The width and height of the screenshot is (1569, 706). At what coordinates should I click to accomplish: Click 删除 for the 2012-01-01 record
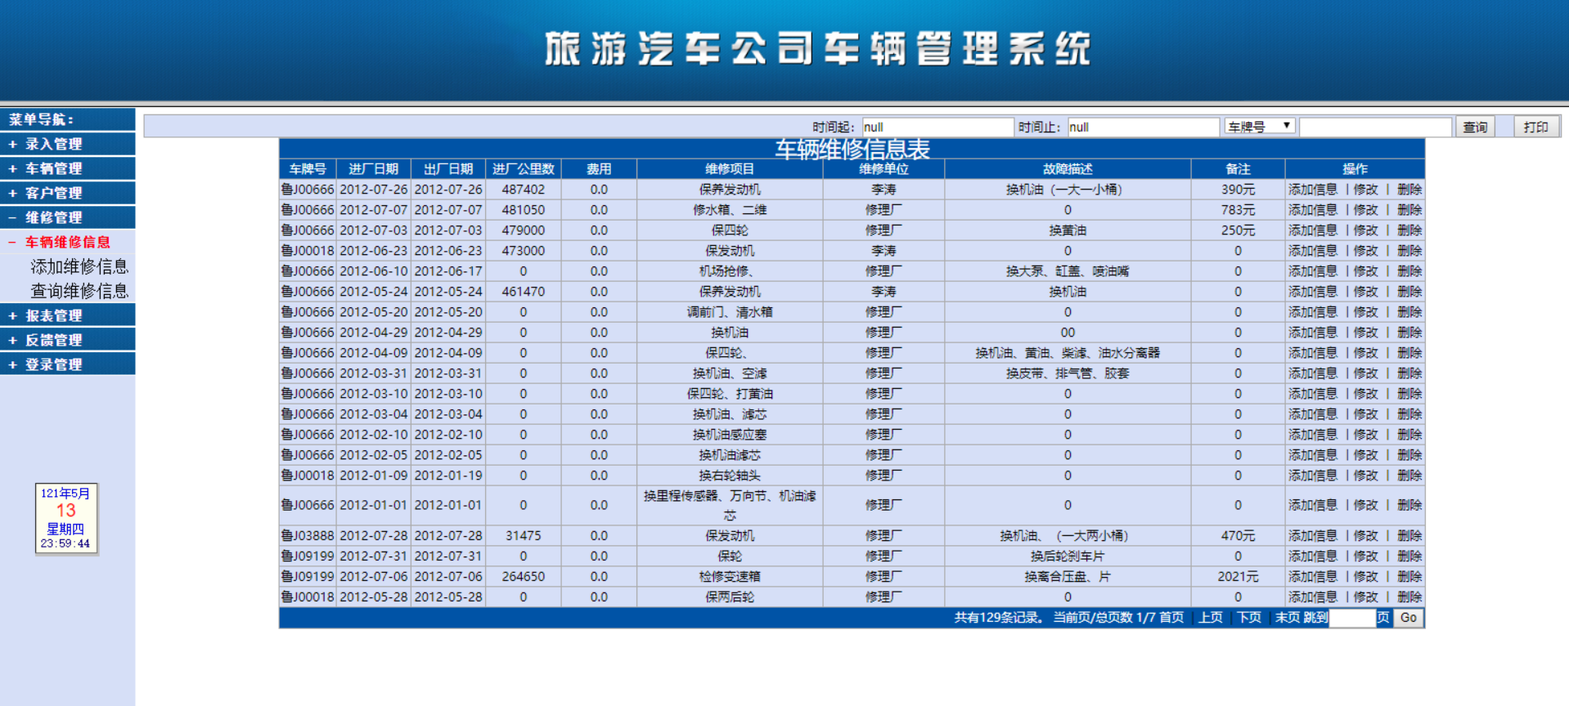click(x=1409, y=505)
